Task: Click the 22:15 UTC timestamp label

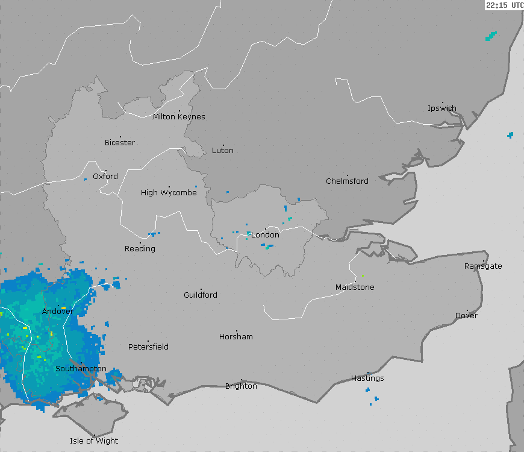Action: [505, 5]
